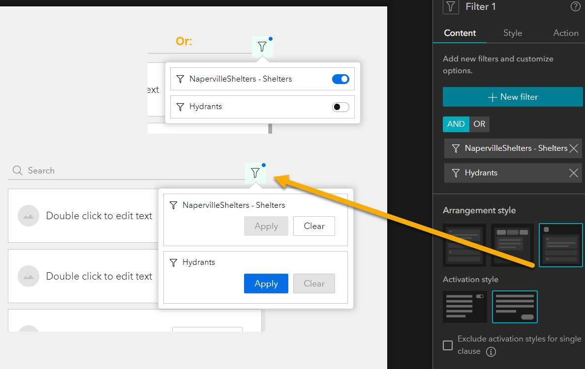The image size is (585, 369).
Task: Click the info icon beside single clause option
Action: [x=491, y=351]
